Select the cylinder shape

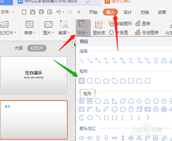coord(131,109)
